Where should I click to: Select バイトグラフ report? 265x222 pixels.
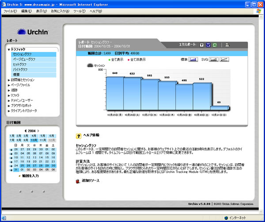pyautogui.click(x=34, y=69)
